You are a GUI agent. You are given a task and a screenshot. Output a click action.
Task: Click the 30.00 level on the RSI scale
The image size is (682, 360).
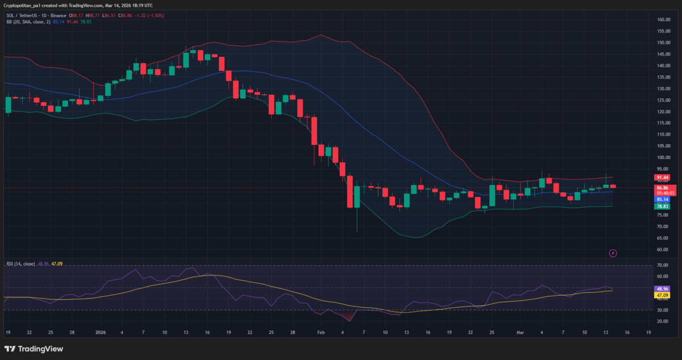pos(663,310)
